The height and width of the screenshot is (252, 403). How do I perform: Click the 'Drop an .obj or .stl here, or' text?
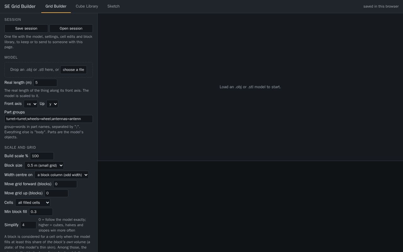coord(35,70)
